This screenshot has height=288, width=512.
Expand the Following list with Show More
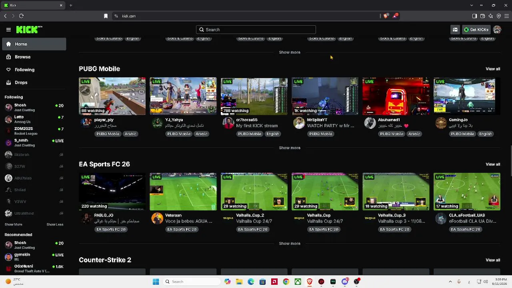click(14, 224)
